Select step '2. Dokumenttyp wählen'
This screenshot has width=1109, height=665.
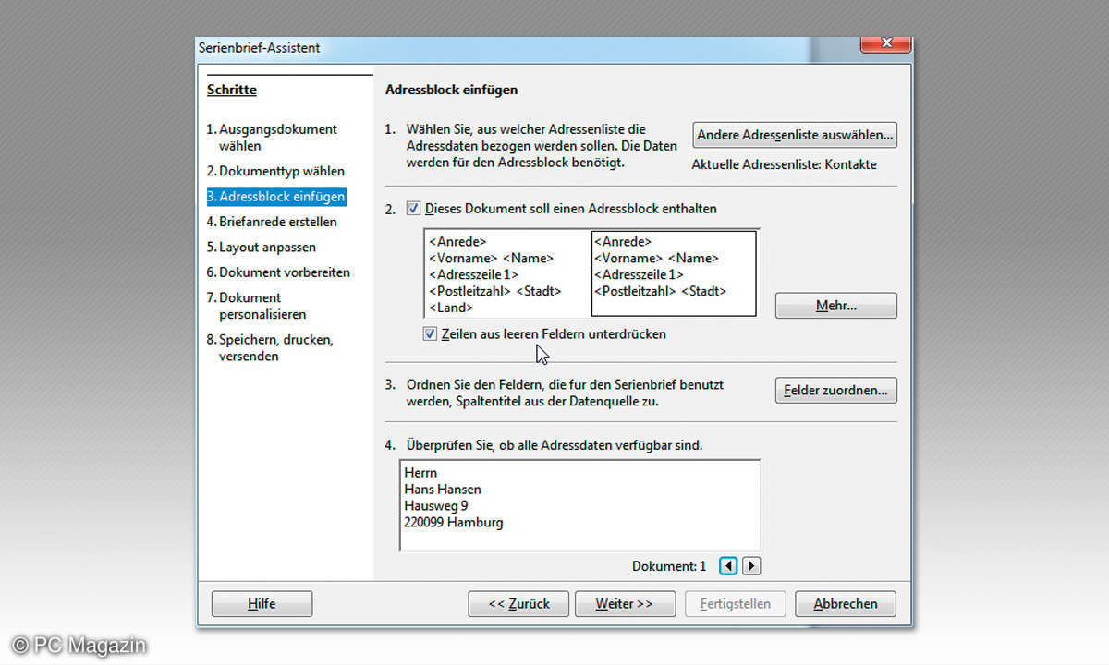tap(275, 172)
